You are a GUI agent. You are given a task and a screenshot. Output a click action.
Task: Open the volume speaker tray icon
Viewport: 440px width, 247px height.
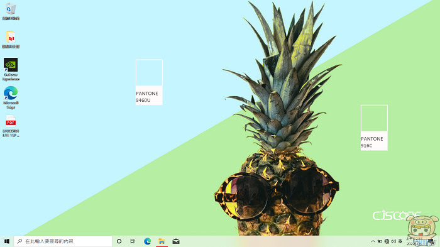tap(393, 241)
